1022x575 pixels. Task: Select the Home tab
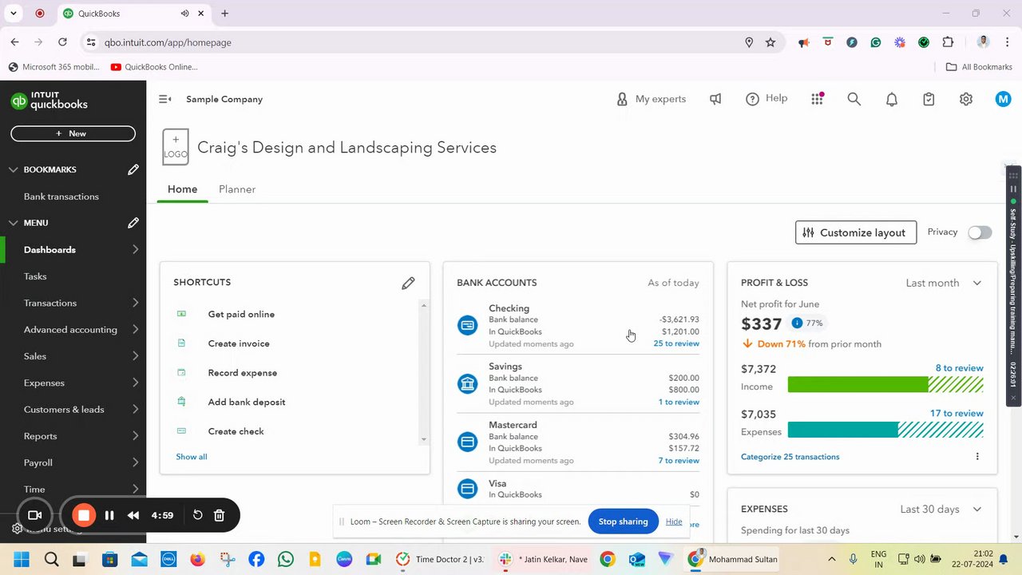click(x=182, y=189)
